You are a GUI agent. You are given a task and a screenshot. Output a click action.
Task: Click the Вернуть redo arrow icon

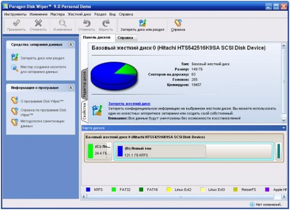pos(106,23)
